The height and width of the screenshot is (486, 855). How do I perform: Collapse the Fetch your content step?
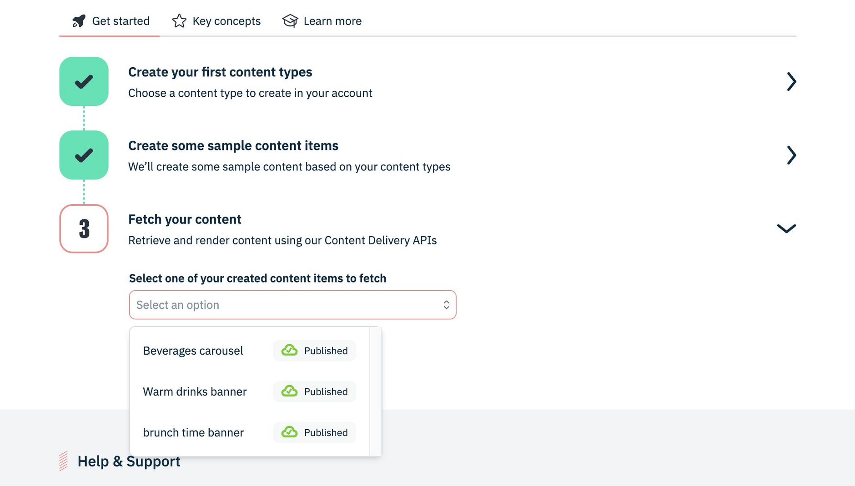[x=786, y=228]
